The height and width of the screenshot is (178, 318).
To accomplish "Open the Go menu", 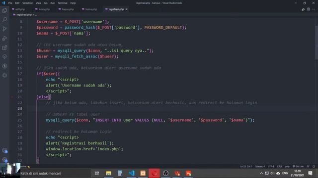I will click(x=46, y=3).
